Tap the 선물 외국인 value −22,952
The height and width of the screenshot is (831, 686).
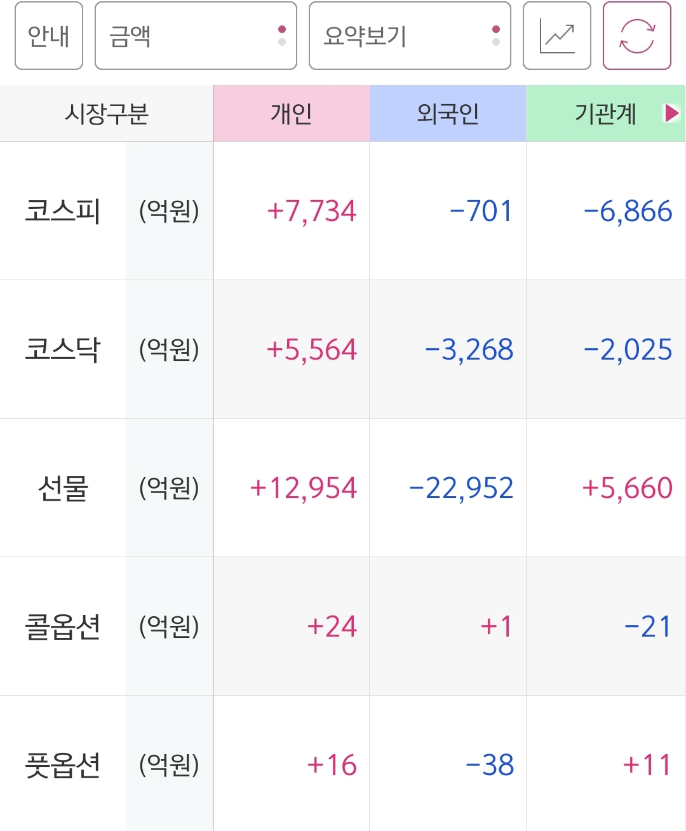[x=461, y=489]
